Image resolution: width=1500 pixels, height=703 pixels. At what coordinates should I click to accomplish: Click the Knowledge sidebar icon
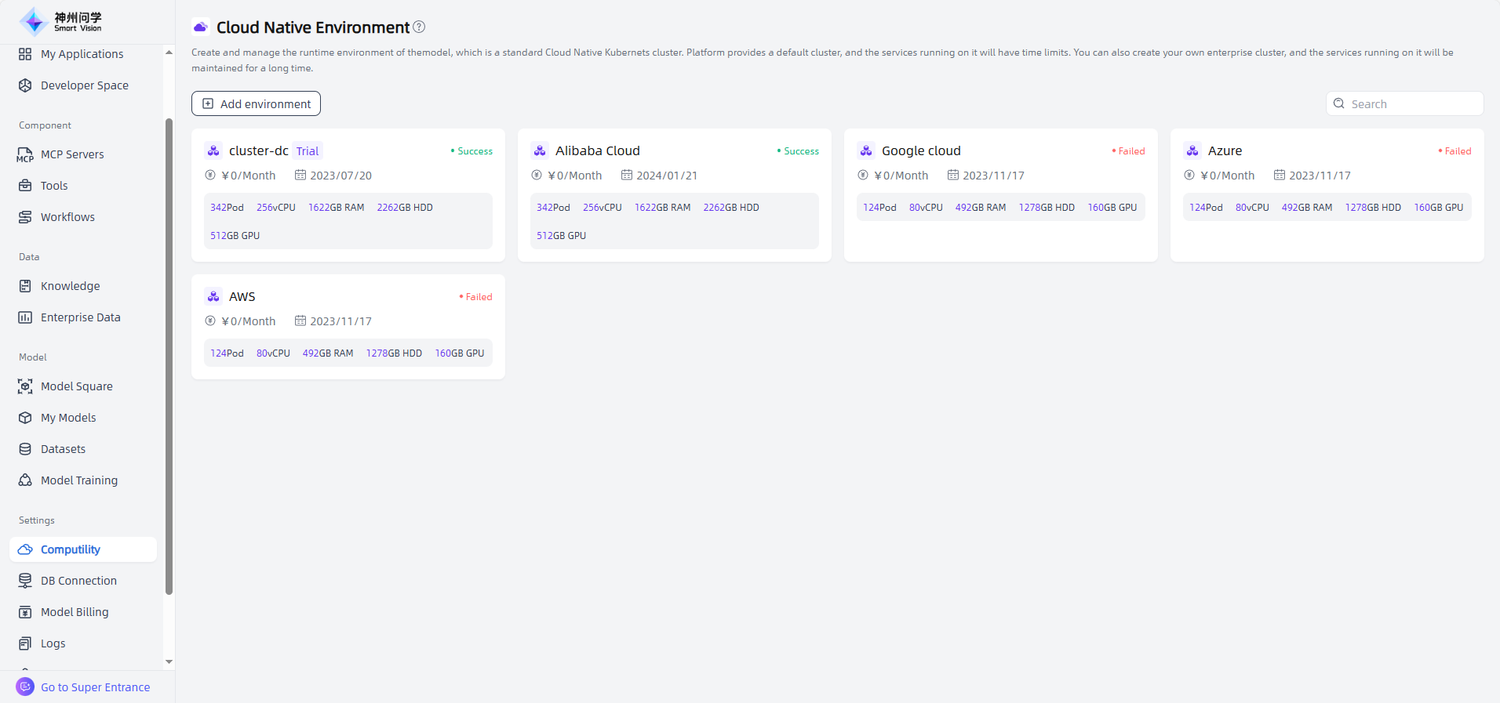click(x=25, y=286)
